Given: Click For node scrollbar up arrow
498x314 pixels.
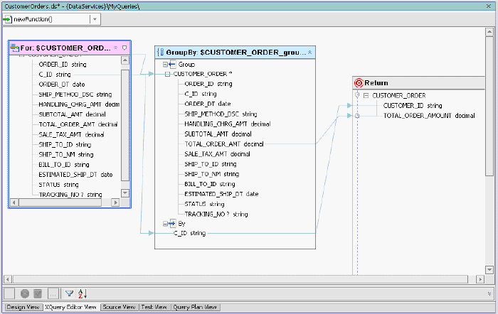Looking at the screenshot, I should pyautogui.click(x=125, y=60).
